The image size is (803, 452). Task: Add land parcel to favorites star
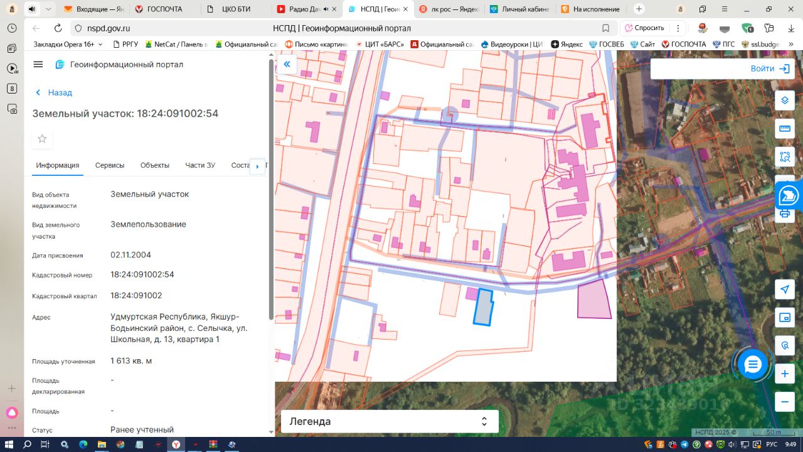coord(42,139)
